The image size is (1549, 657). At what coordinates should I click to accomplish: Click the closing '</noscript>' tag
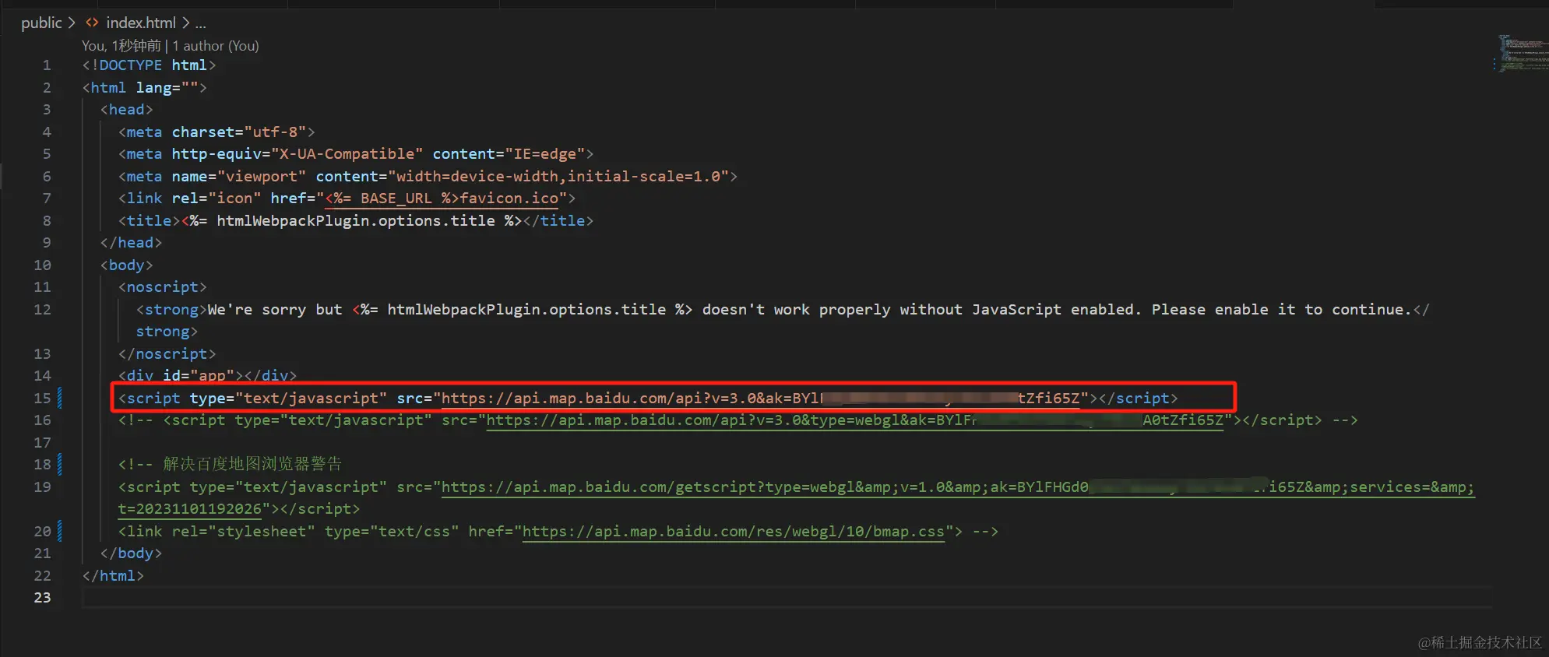[x=167, y=354]
